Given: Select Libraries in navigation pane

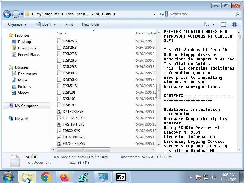Looking at the screenshot, I should coord(22,67).
